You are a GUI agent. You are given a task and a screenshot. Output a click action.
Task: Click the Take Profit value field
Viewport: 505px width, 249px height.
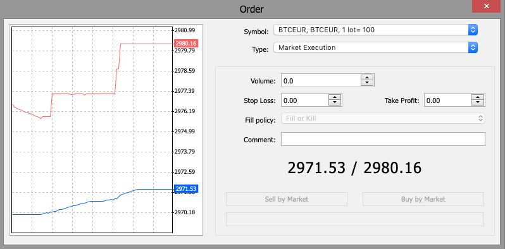tap(447, 100)
